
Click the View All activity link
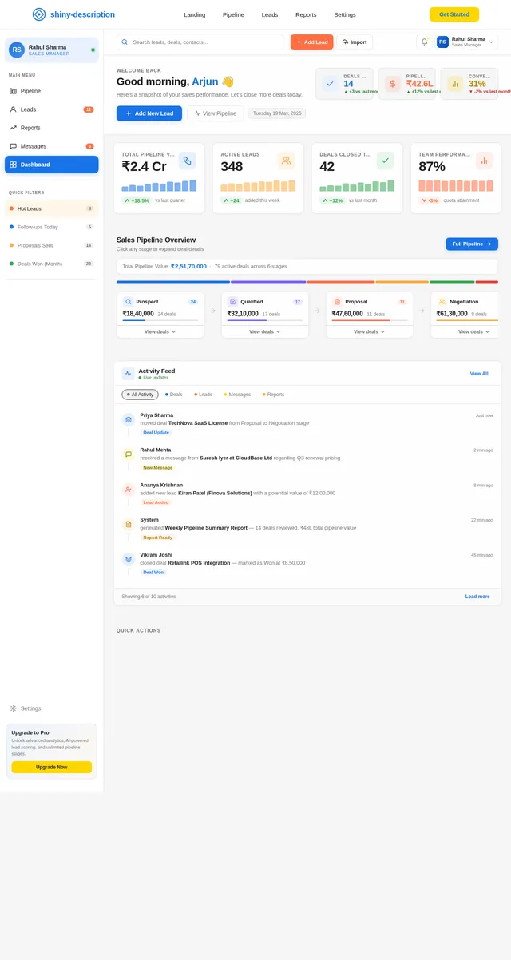point(479,374)
